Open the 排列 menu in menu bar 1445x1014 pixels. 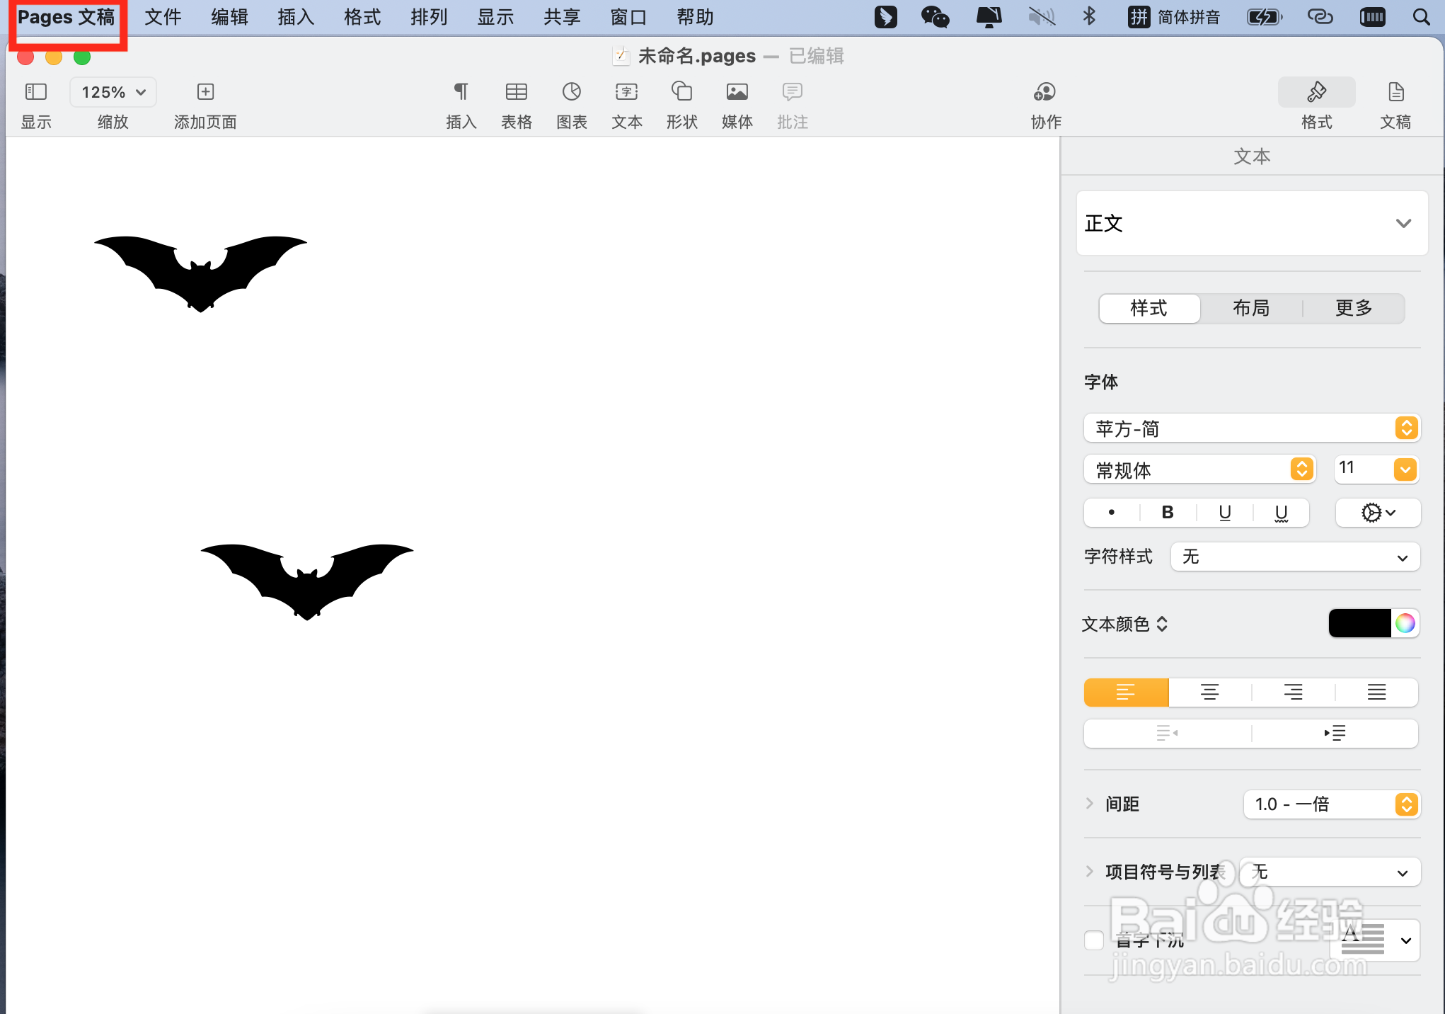(x=429, y=17)
